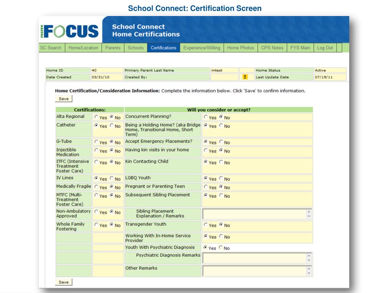Select Yes for G-Tube

click(x=96, y=142)
